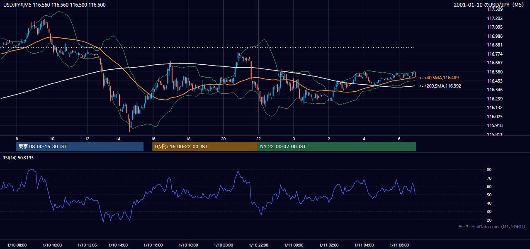Click the 1/10 14:00 time axis label

coord(118,245)
